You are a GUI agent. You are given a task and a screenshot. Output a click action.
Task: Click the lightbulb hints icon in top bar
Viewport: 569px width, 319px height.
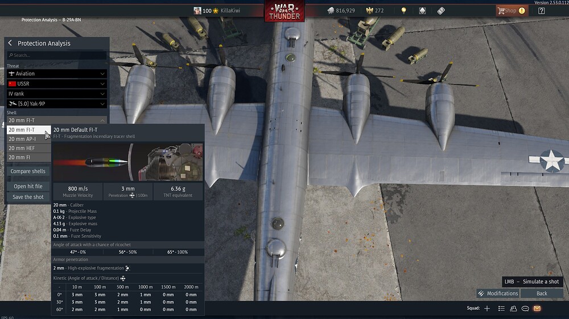(x=403, y=11)
